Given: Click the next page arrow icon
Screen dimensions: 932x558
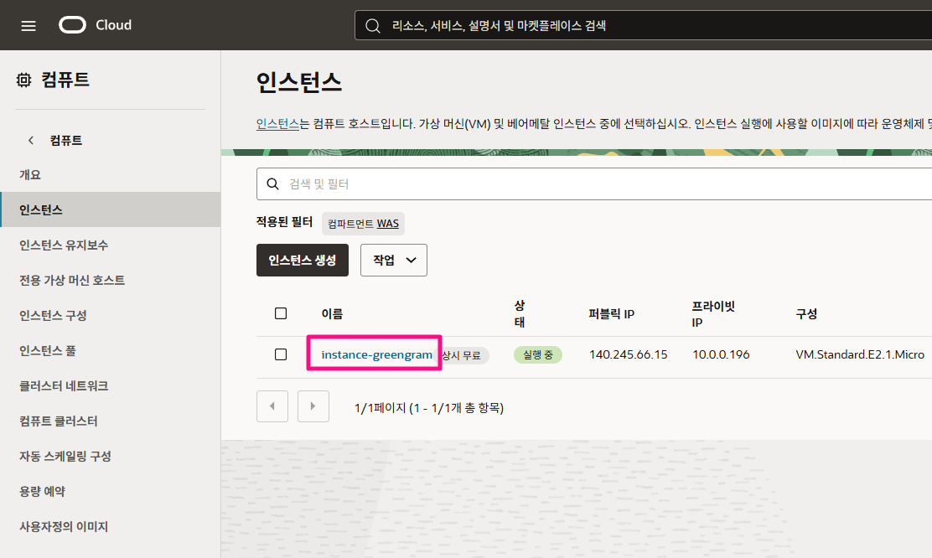Looking at the screenshot, I should tap(313, 406).
